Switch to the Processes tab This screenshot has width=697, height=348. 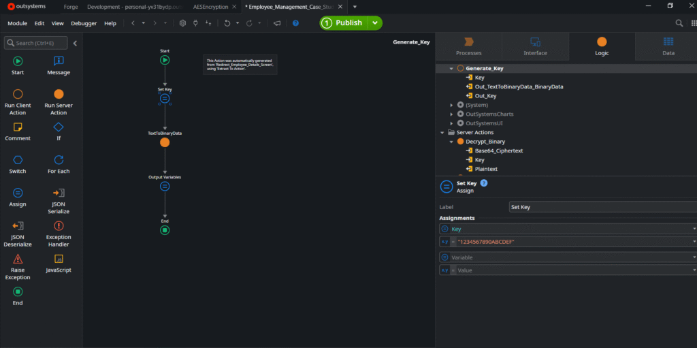pyautogui.click(x=468, y=47)
